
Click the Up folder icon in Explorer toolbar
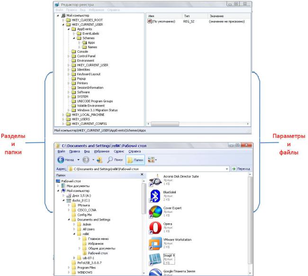point(100,160)
